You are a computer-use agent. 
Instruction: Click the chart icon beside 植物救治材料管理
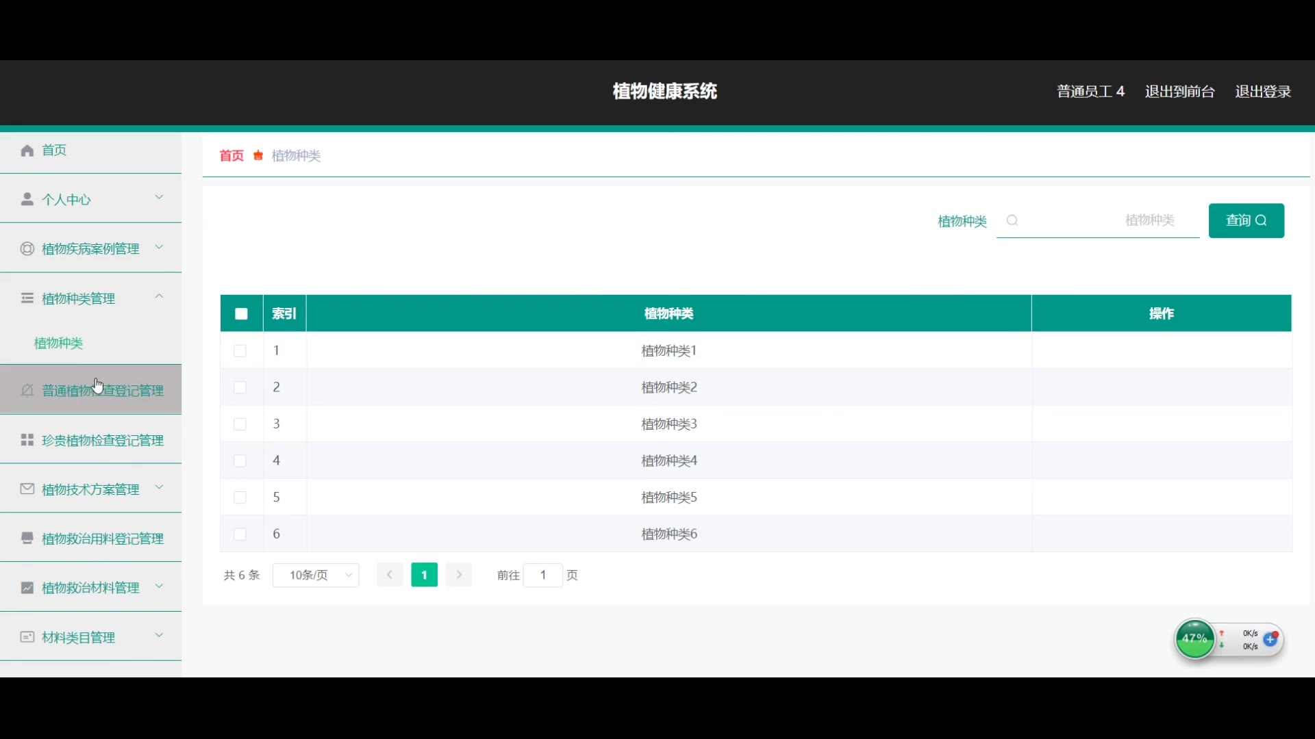pyautogui.click(x=27, y=588)
